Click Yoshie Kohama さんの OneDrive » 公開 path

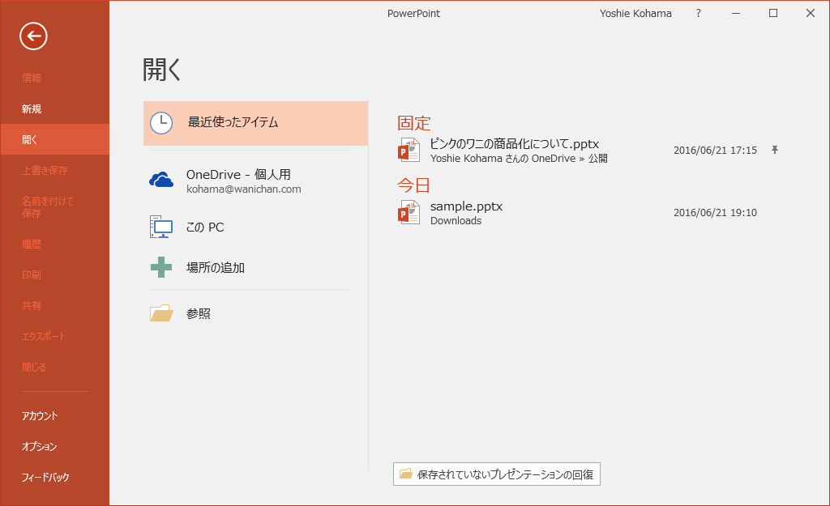[x=519, y=158]
